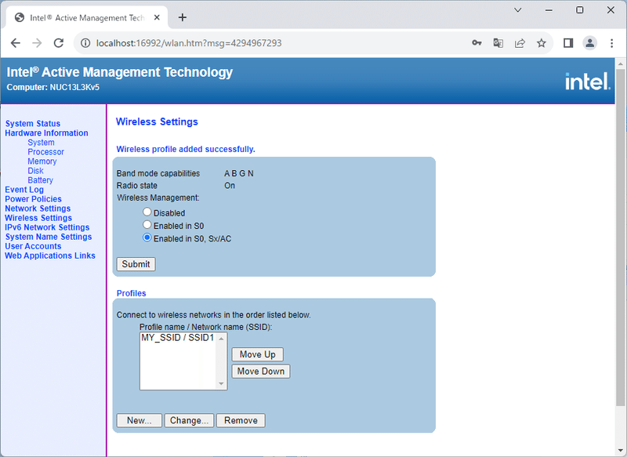Open User Accounts page

click(33, 246)
